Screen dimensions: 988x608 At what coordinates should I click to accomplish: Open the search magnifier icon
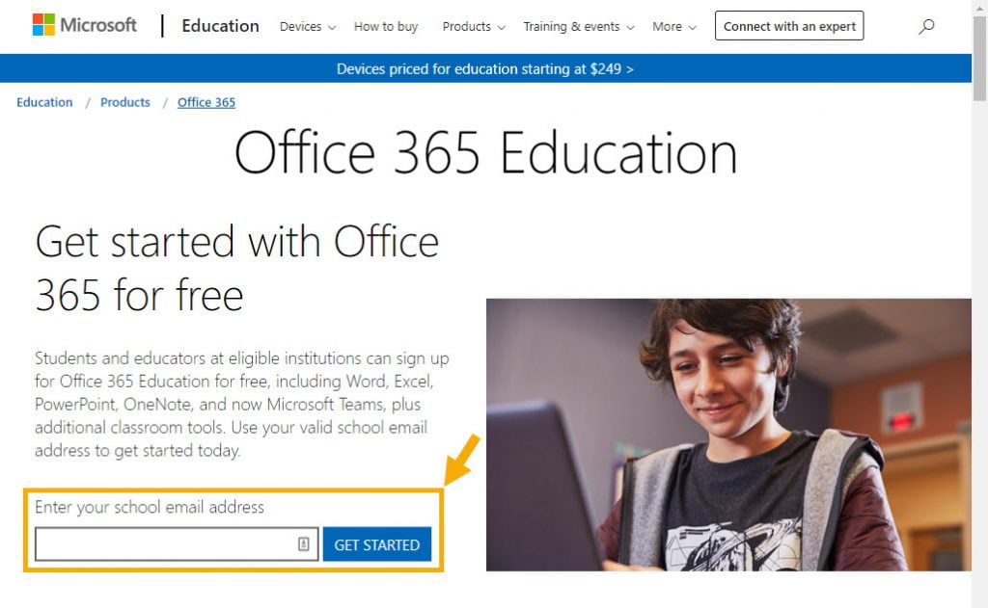pyautogui.click(x=925, y=26)
